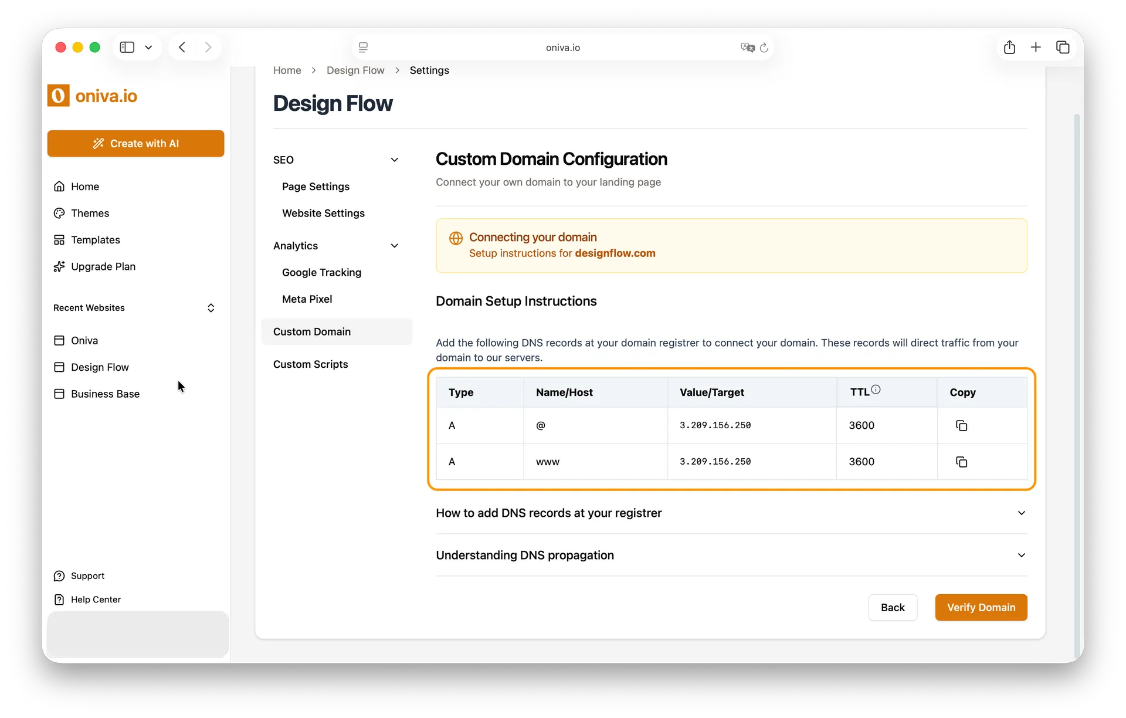Viewport: 1126px width, 718px height.
Task: Select the Templates sidebar icon
Action: pos(59,239)
